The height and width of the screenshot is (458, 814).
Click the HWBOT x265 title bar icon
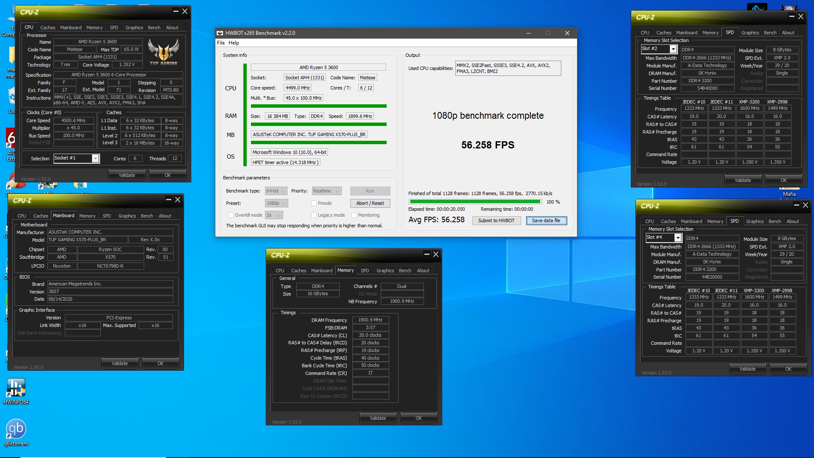[x=220, y=33]
